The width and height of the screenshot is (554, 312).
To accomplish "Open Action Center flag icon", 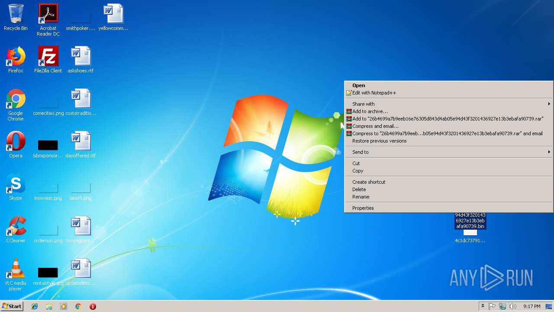I will click(x=492, y=306).
